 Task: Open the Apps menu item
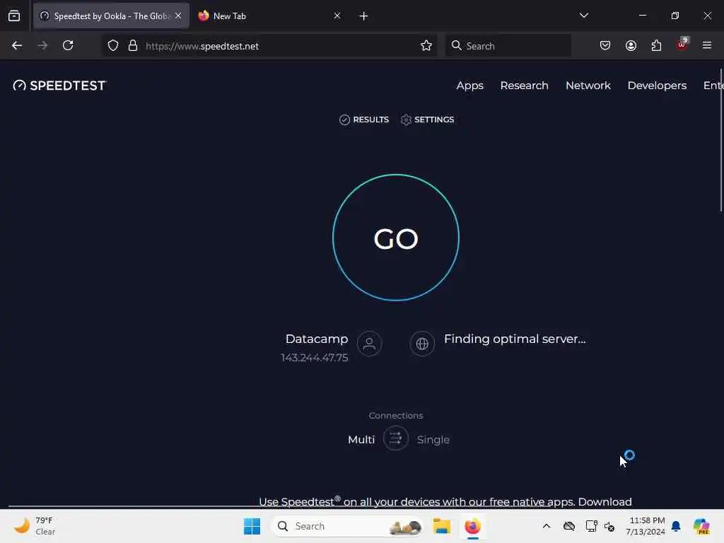click(469, 86)
